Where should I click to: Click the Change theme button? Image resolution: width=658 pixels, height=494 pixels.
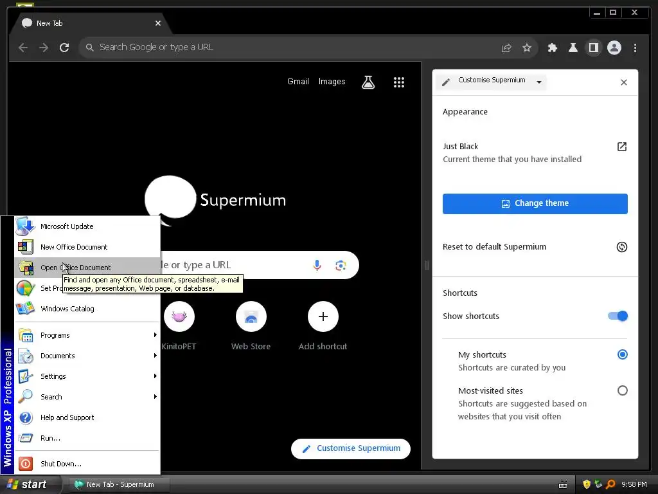pyautogui.click(x=535, y=204)
